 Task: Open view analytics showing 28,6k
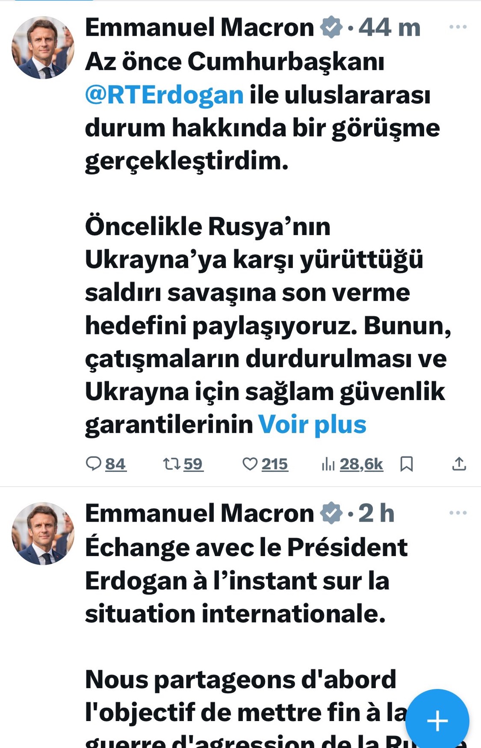(352, 464)
